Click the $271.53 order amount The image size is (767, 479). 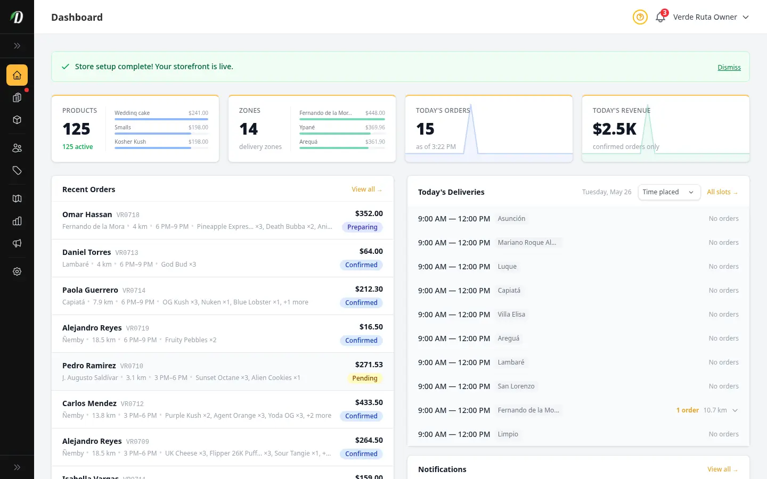click(369, 365)
